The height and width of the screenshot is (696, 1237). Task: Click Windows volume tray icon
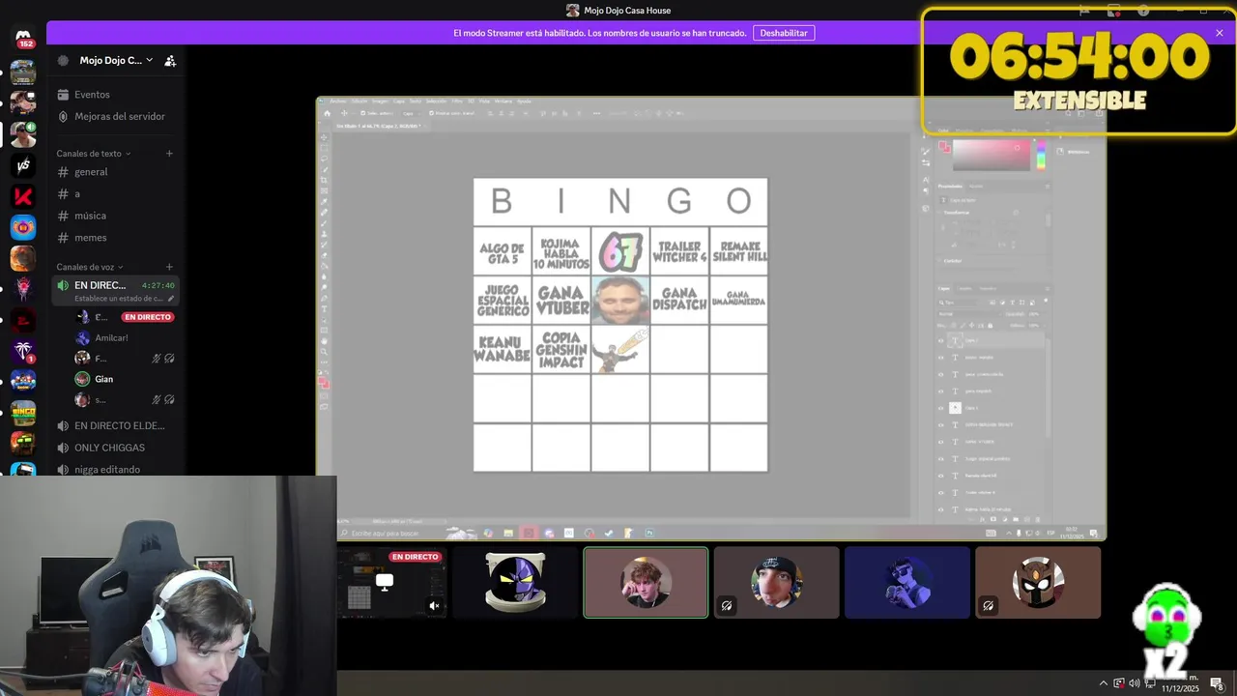coord(1135,683)
